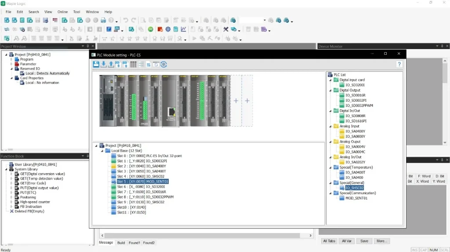
Task: Switch to list view icon in module toolbar
Action: [x=141, y=64]
